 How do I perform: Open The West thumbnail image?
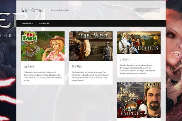tap(91, 46)
